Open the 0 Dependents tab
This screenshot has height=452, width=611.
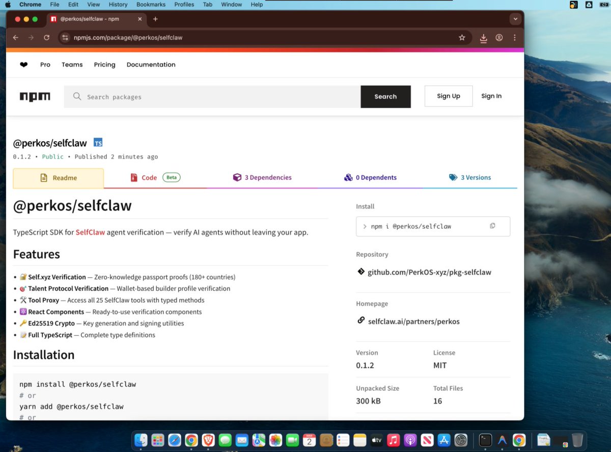pyautogui.click(x=370, y=178)
